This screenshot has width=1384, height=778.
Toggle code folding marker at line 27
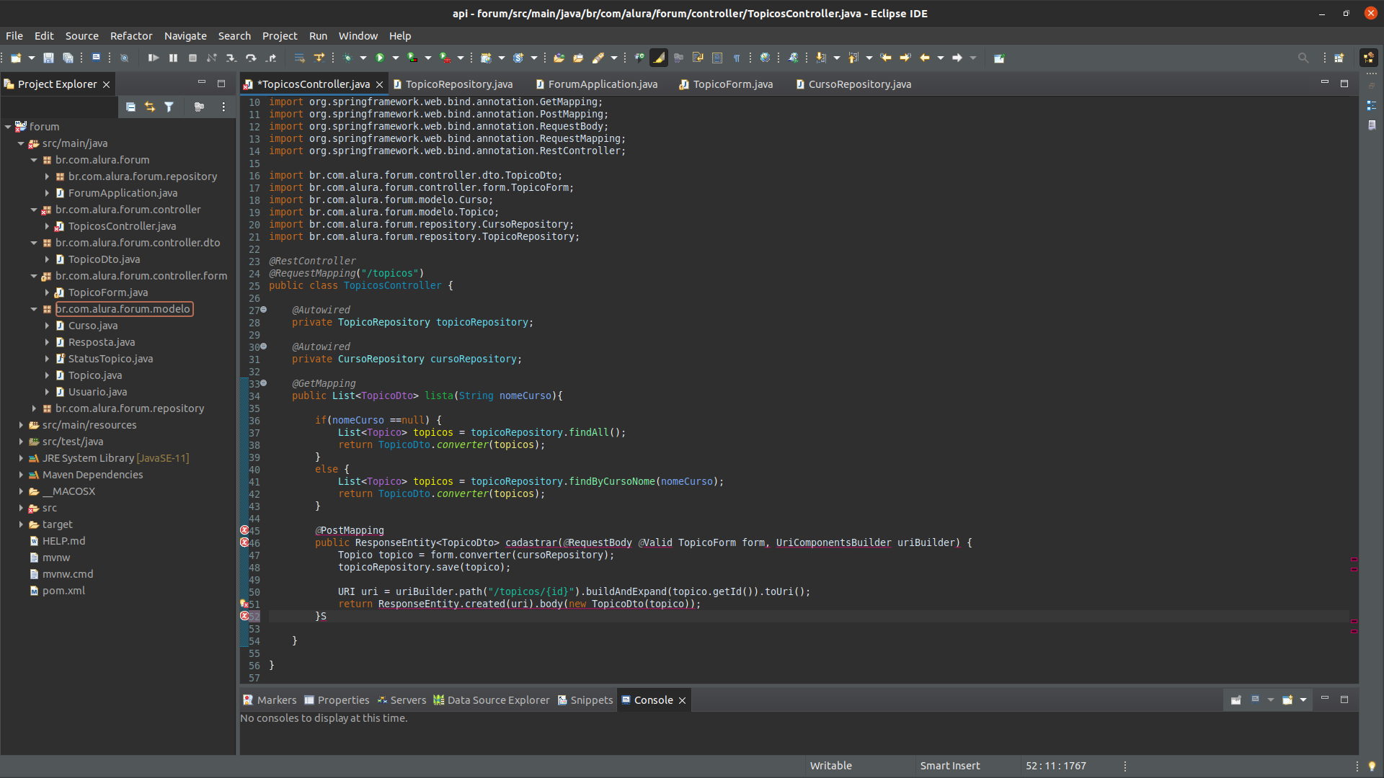click(264, 310)
